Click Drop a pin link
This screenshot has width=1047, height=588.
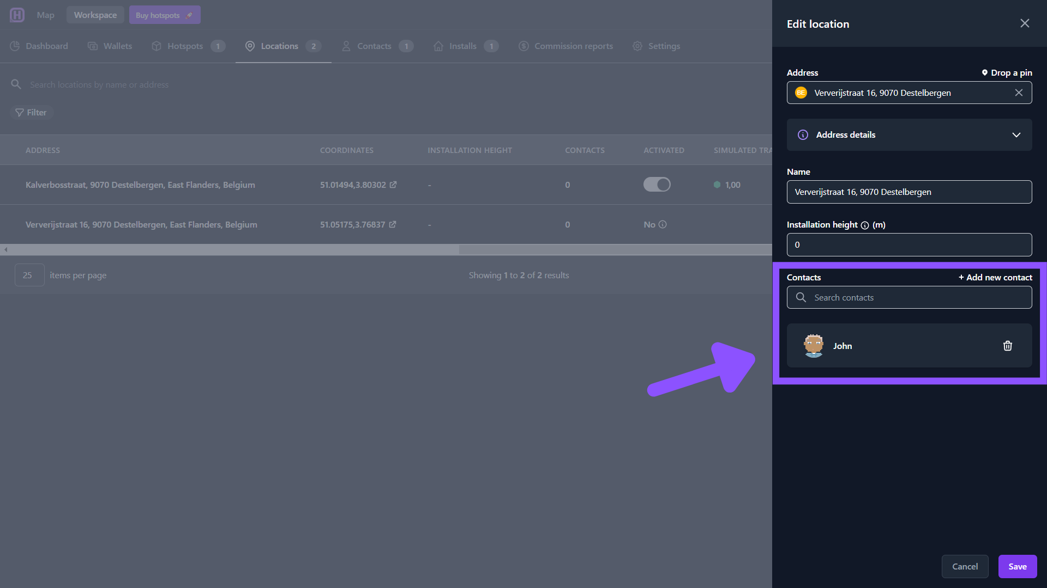coord(1007,72)
